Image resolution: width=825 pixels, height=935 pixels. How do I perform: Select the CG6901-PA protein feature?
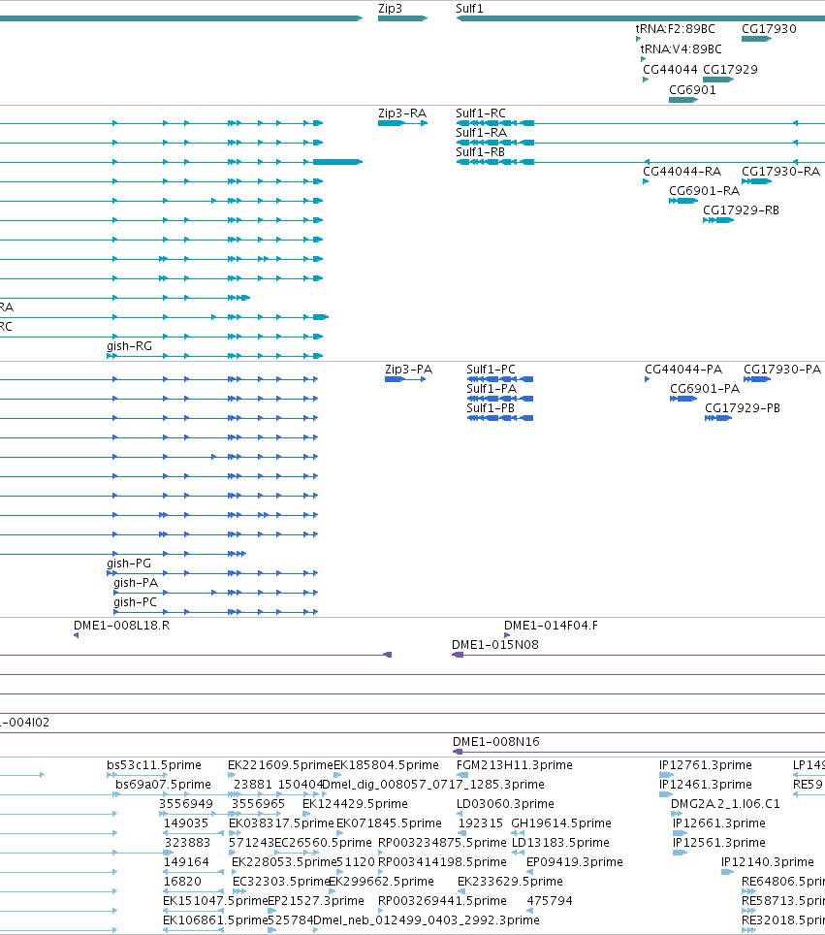(x=683, y=399)
